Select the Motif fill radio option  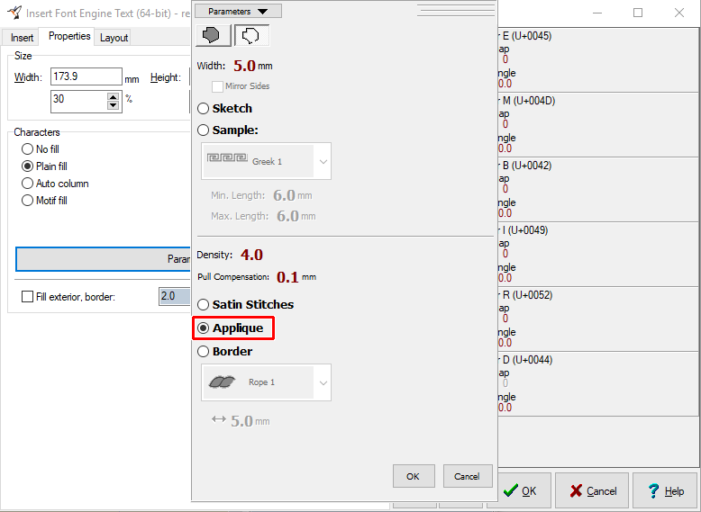(x=28, y=201)
